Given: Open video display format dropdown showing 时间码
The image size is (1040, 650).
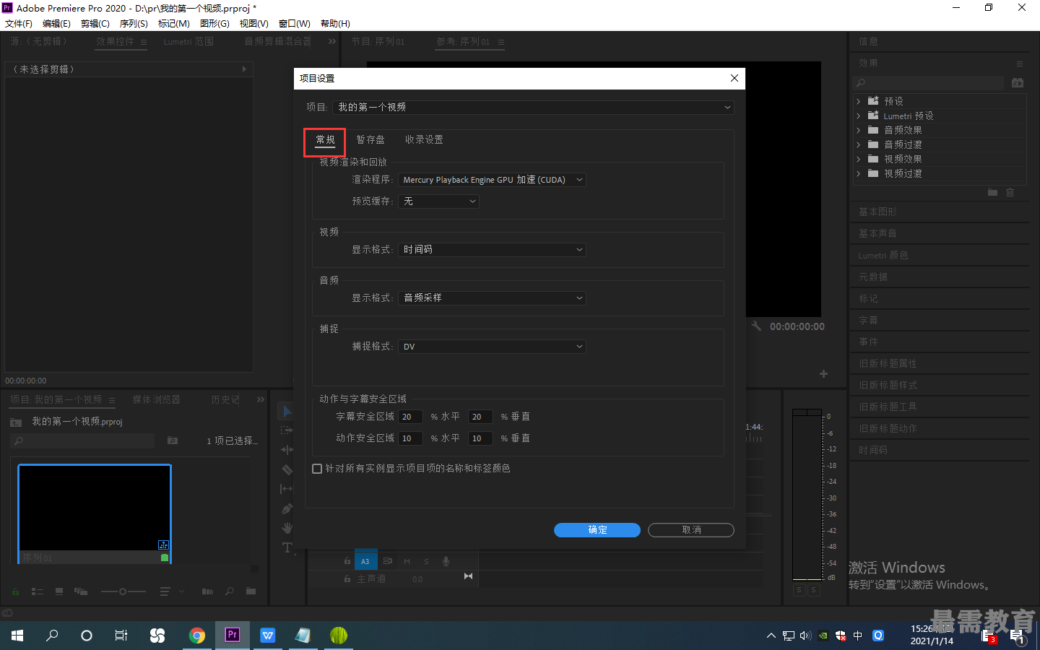Looking at the screenshot, I should coord(492,250).
